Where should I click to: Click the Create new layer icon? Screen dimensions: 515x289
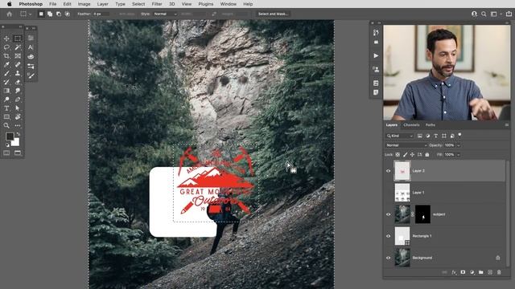(x=490, y=272)
